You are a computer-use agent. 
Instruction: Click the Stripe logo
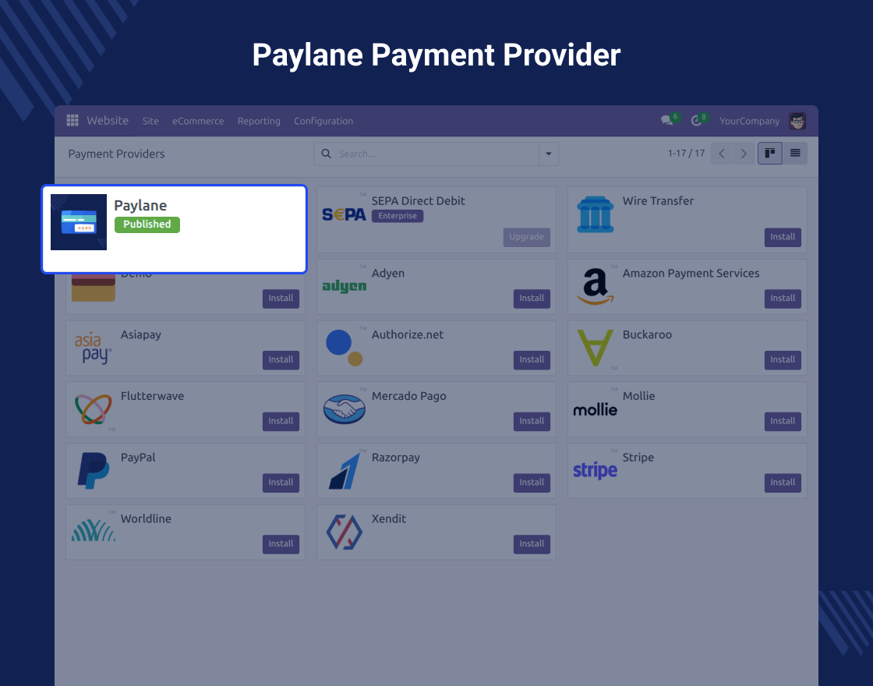(596, 471)
